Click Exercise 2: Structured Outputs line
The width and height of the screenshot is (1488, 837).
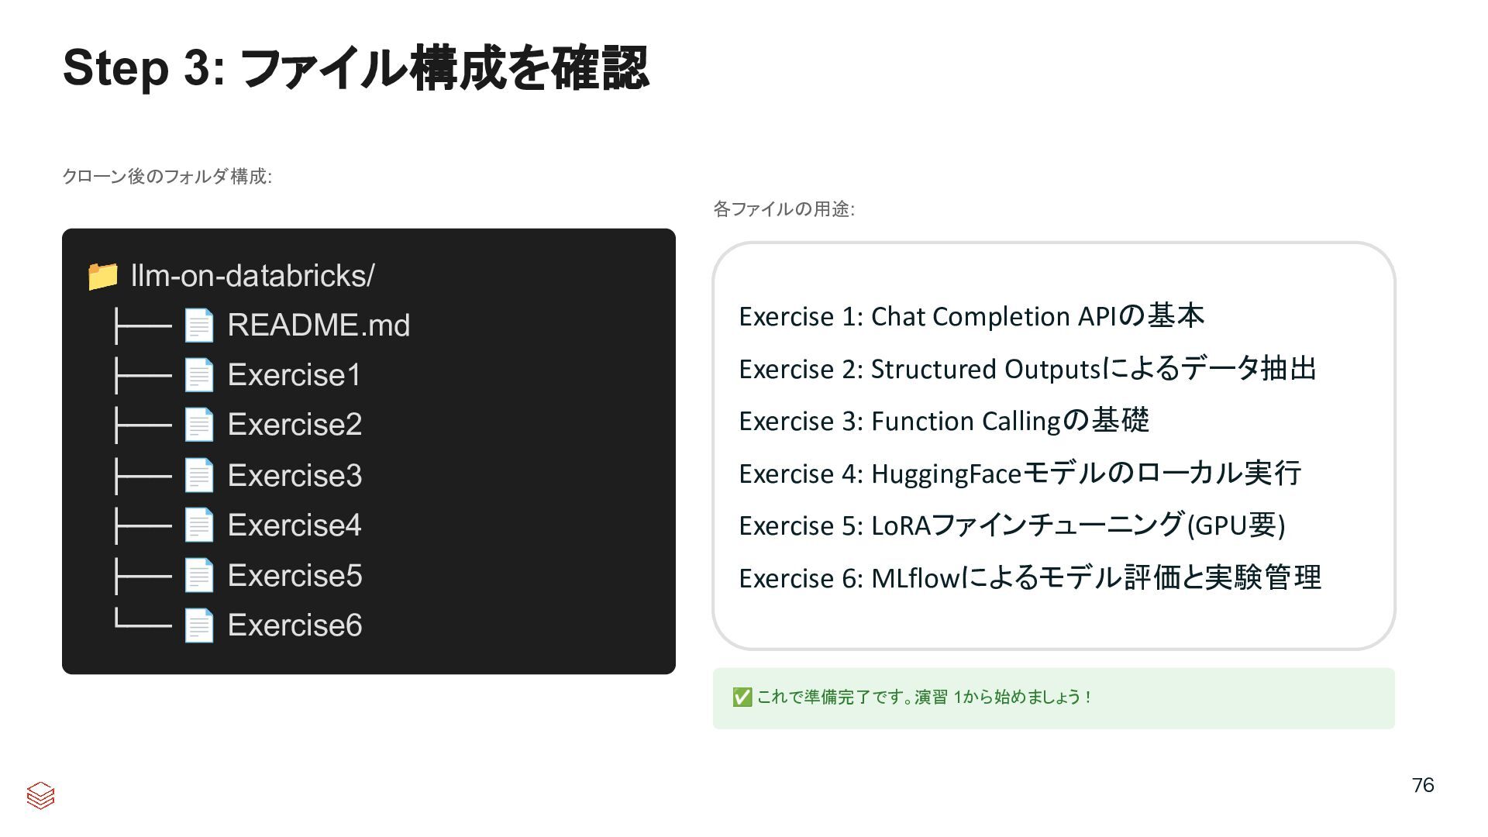(1027, 369)
